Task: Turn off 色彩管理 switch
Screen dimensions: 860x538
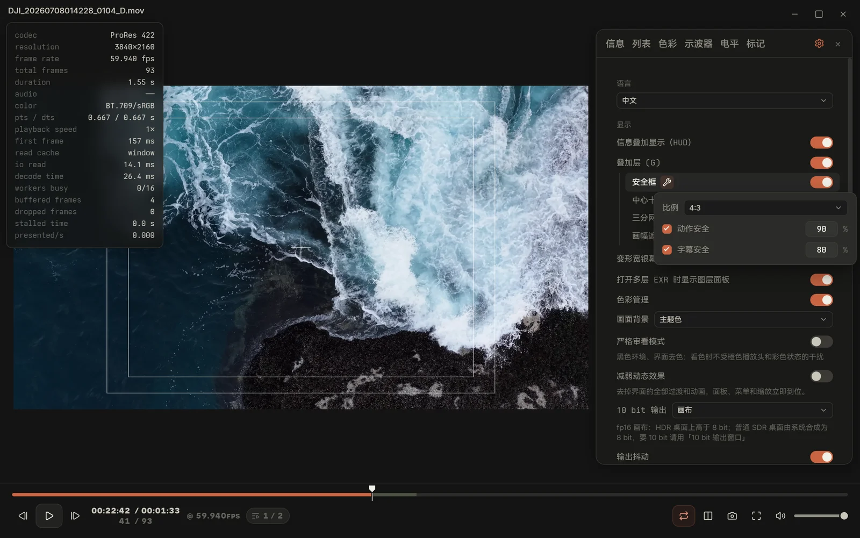Action: [x=821, y=299]
